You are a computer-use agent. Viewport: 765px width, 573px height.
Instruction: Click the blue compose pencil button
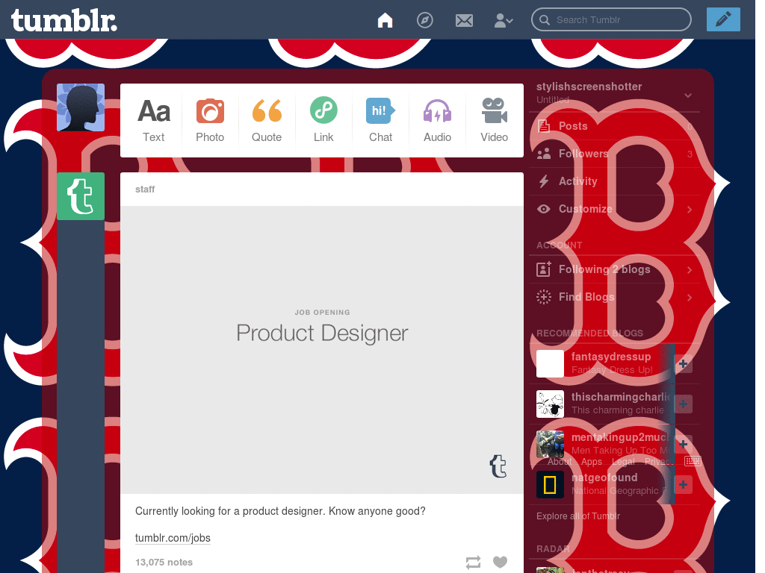(x=723, y=19)
